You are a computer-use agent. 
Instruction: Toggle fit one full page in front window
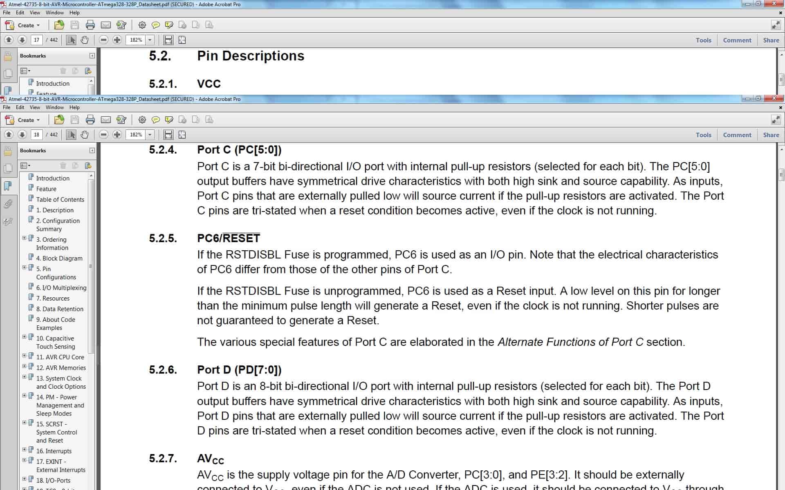[x=182, y=134]
